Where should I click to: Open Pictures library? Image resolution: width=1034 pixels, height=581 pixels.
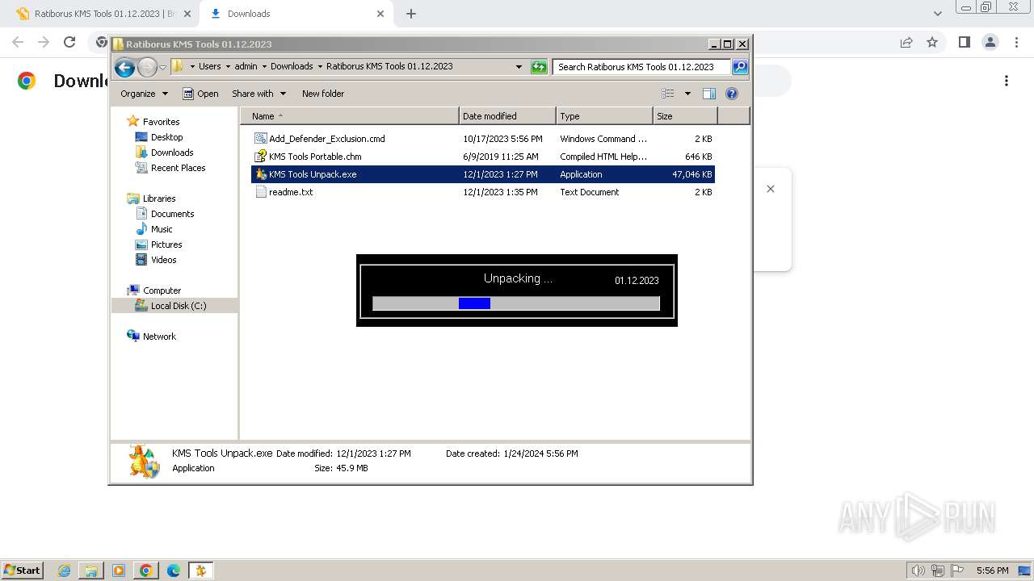point(166,245)
